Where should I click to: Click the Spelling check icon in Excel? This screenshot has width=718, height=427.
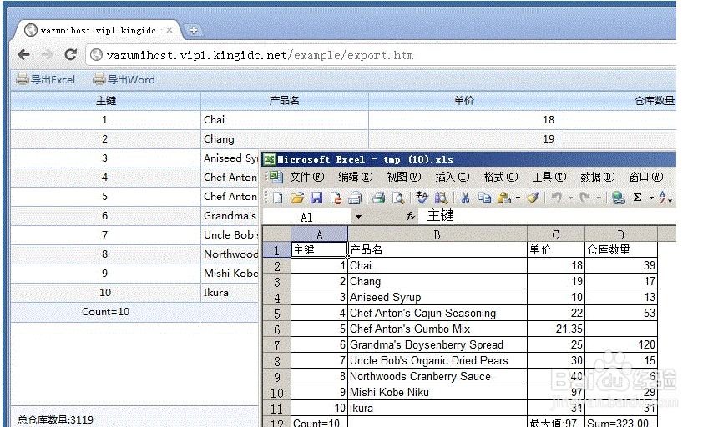click(422, 198)
